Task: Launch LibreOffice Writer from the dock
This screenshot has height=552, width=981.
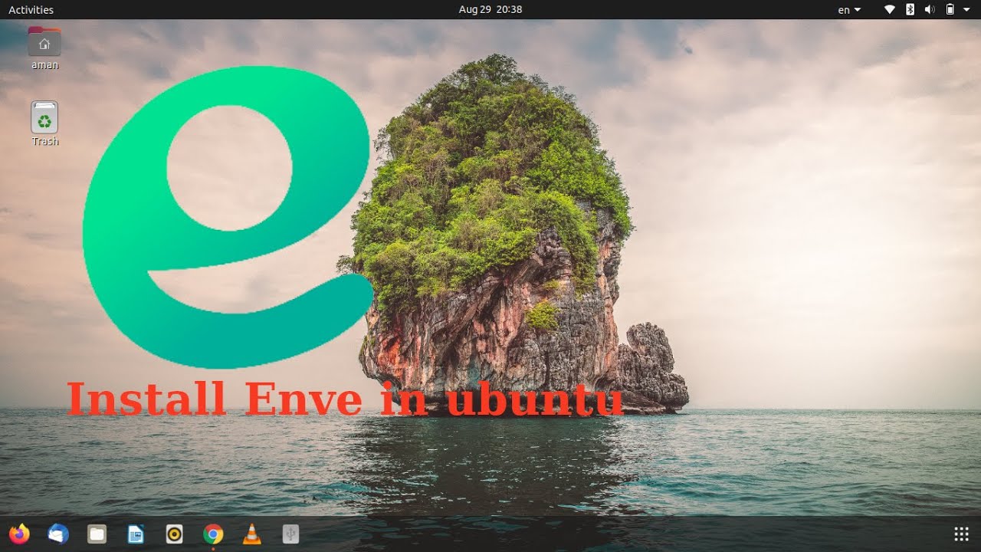Action: pos(136,534)
